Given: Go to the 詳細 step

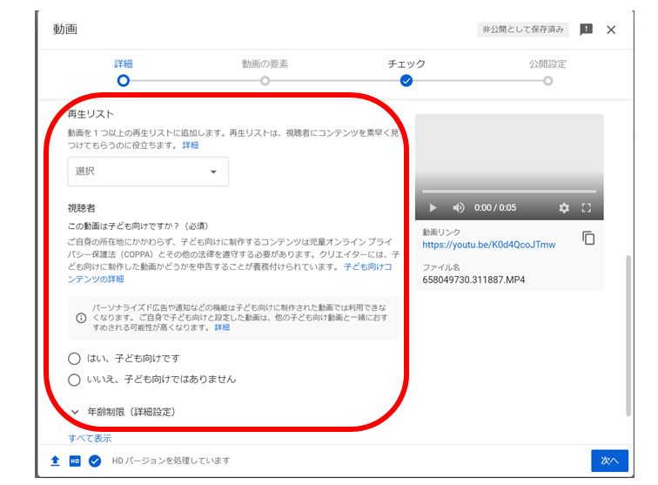Looking at the screenshot, I should (124, 72).
